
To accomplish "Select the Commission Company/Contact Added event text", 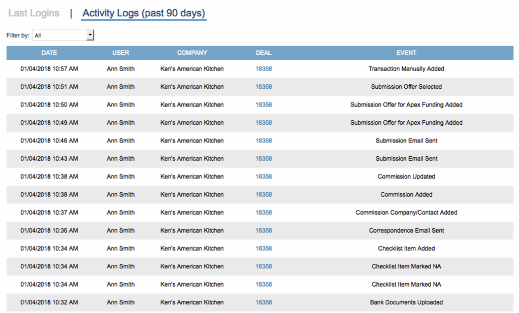I will tap(406, 213).
